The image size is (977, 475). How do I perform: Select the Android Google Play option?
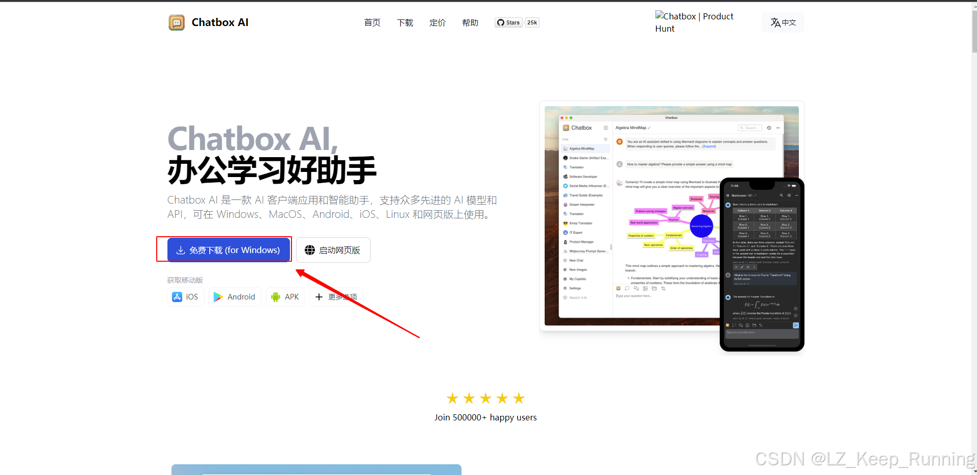pyautogui.click(x=235, y=297)
